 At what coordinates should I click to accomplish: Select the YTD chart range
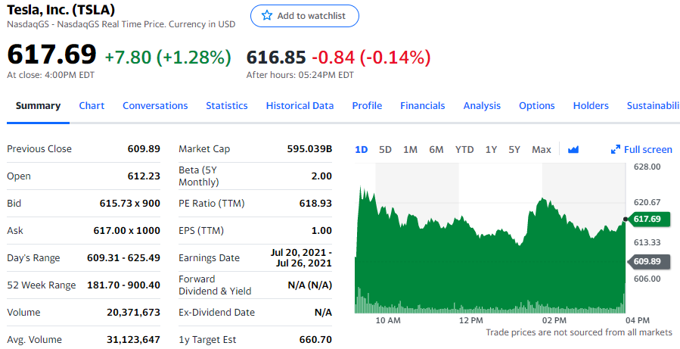click(464, 149)
